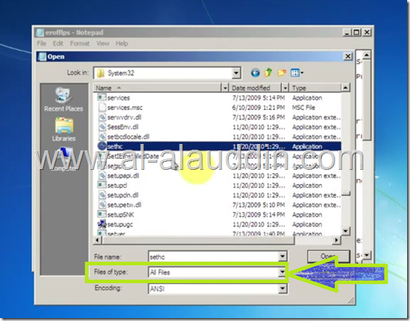Select the setbcdlocale.dll file icon
410x321 pixels.
pyautogui.click(x=102, y=136)
